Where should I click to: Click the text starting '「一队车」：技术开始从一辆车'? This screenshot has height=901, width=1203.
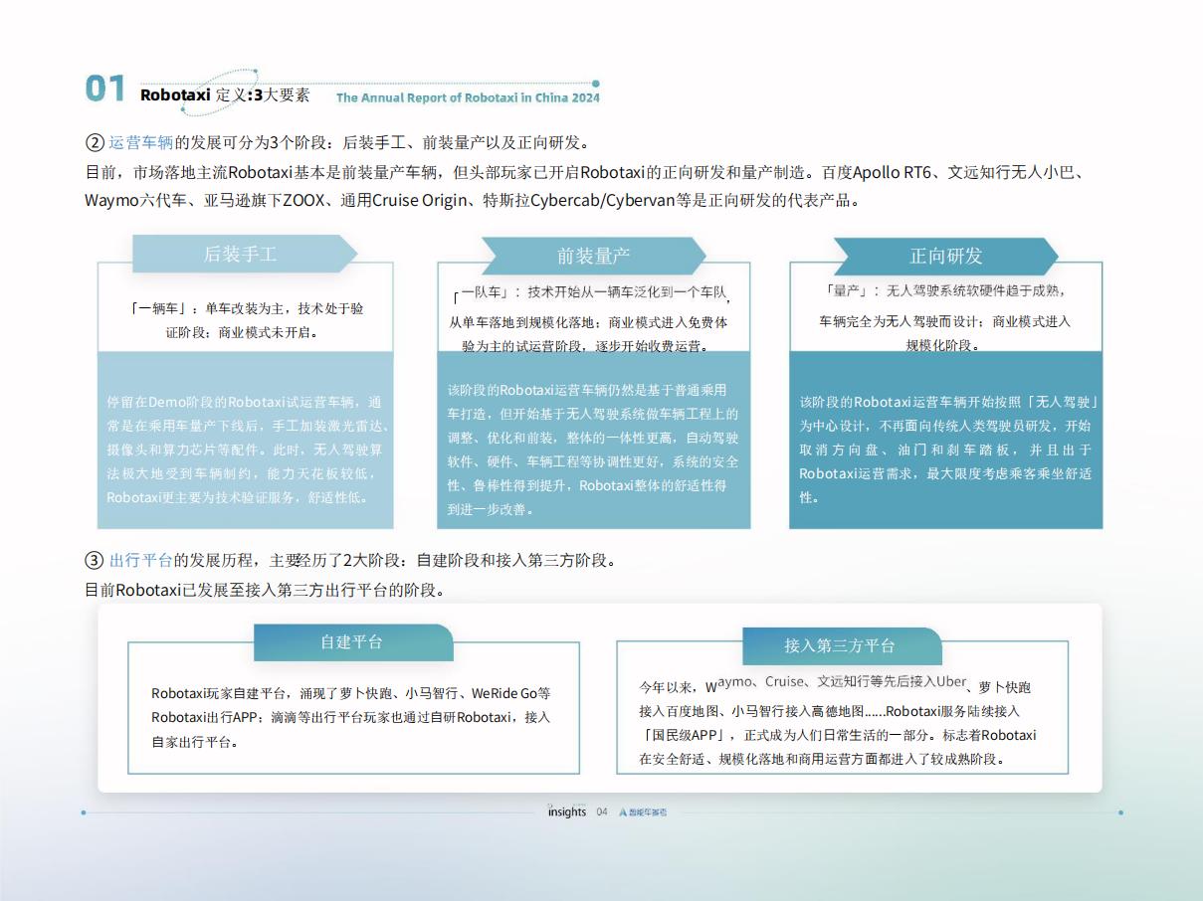point(592,319)
